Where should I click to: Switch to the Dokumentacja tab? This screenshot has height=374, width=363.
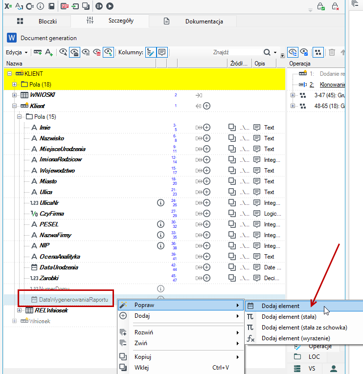pyautogui.click(x=193, y=21)
